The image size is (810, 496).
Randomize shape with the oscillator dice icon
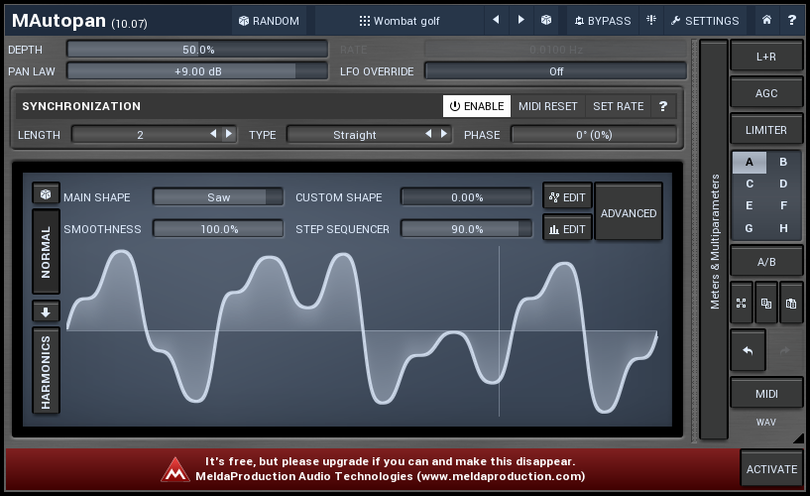pos(46,194)
